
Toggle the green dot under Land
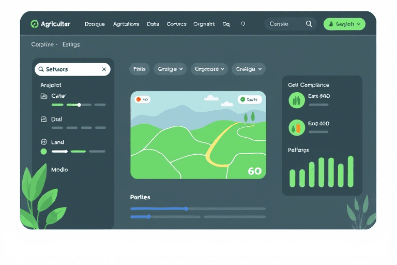[43, 152]
